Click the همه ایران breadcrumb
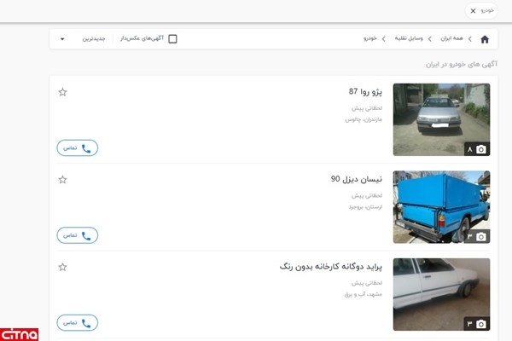The height and width of the screenshot is (341, 512). pyautogui.click(x=451, y=38)
